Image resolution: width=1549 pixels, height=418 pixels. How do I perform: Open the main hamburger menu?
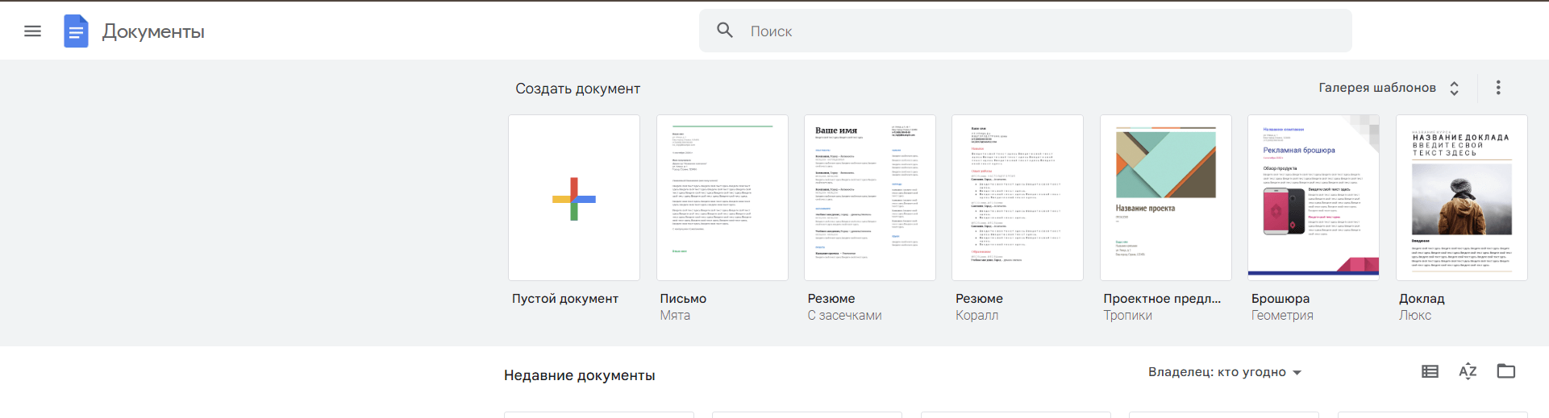click(x=32, y=31)
